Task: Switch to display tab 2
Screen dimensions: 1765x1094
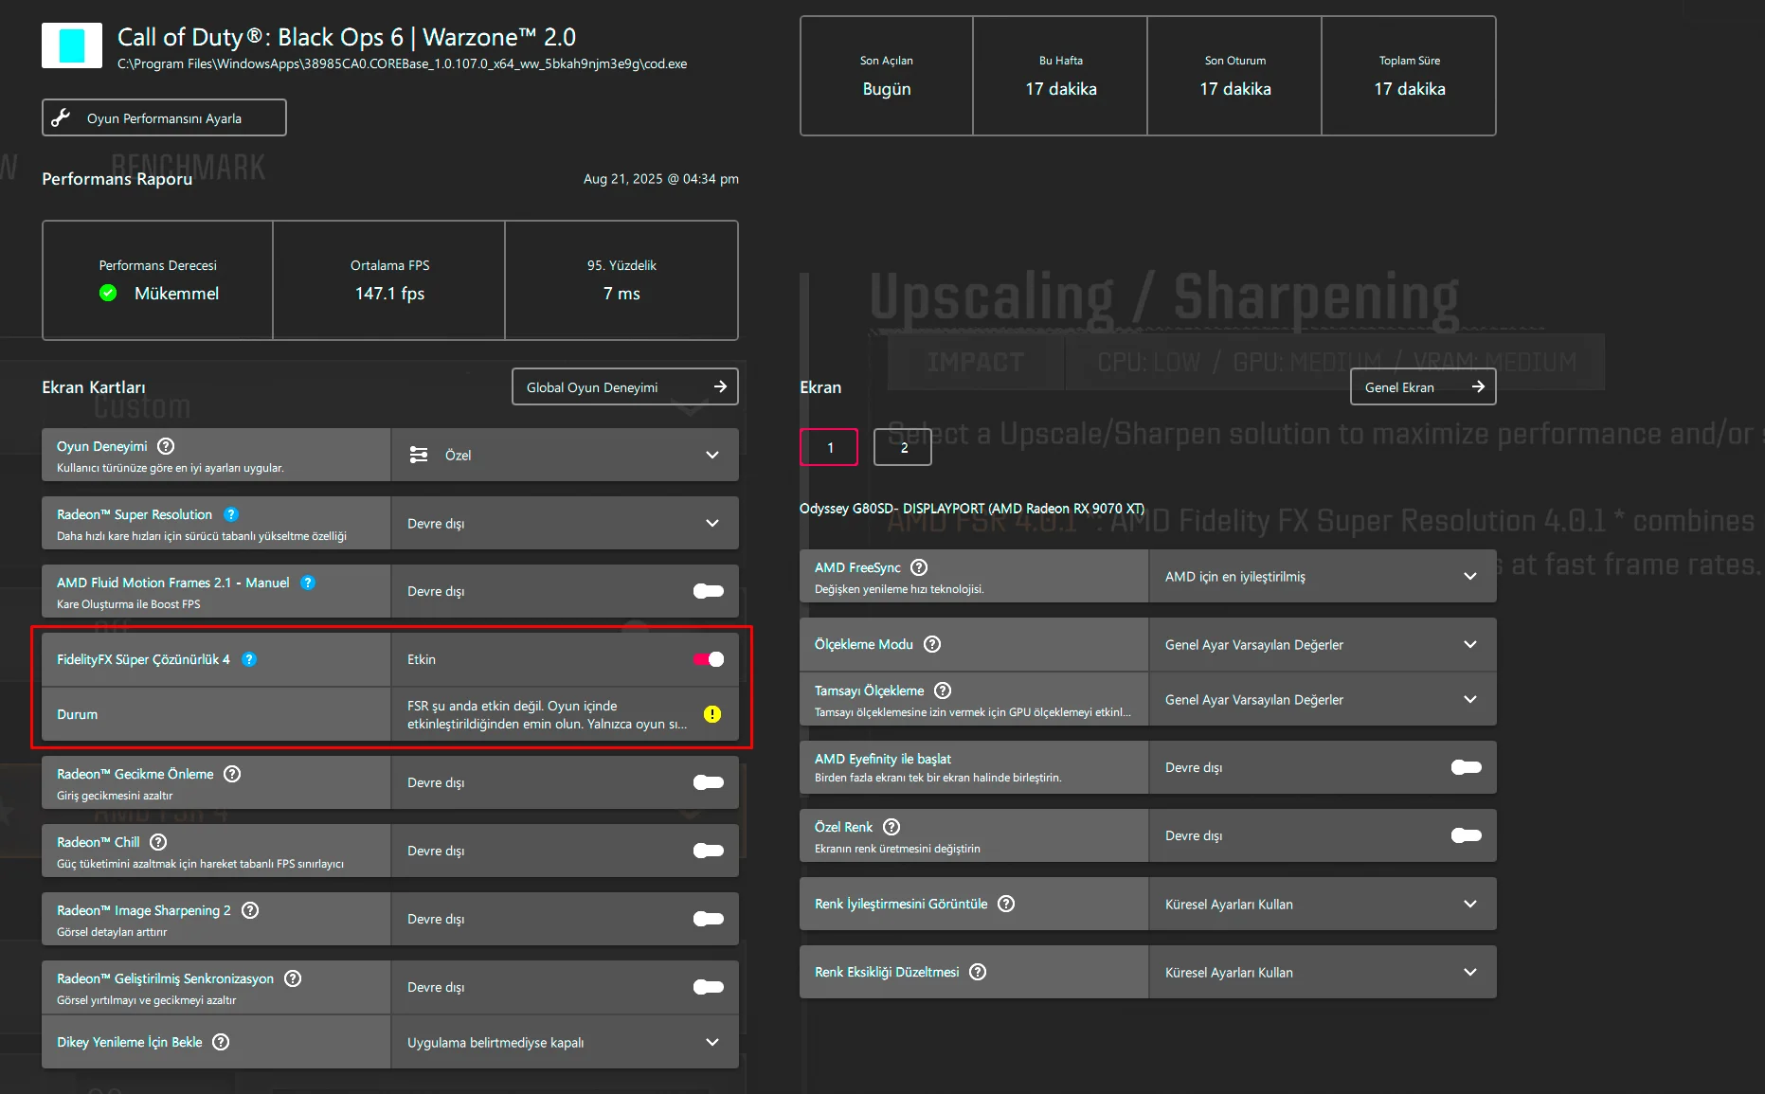Action: 903,447
